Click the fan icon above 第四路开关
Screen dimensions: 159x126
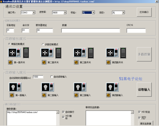tap(112, 53)
